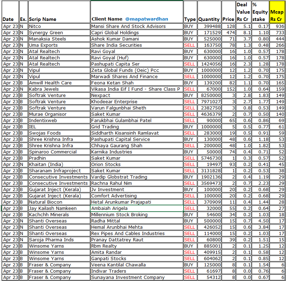Select the Indentixweb cell

(x=59, y=121)
